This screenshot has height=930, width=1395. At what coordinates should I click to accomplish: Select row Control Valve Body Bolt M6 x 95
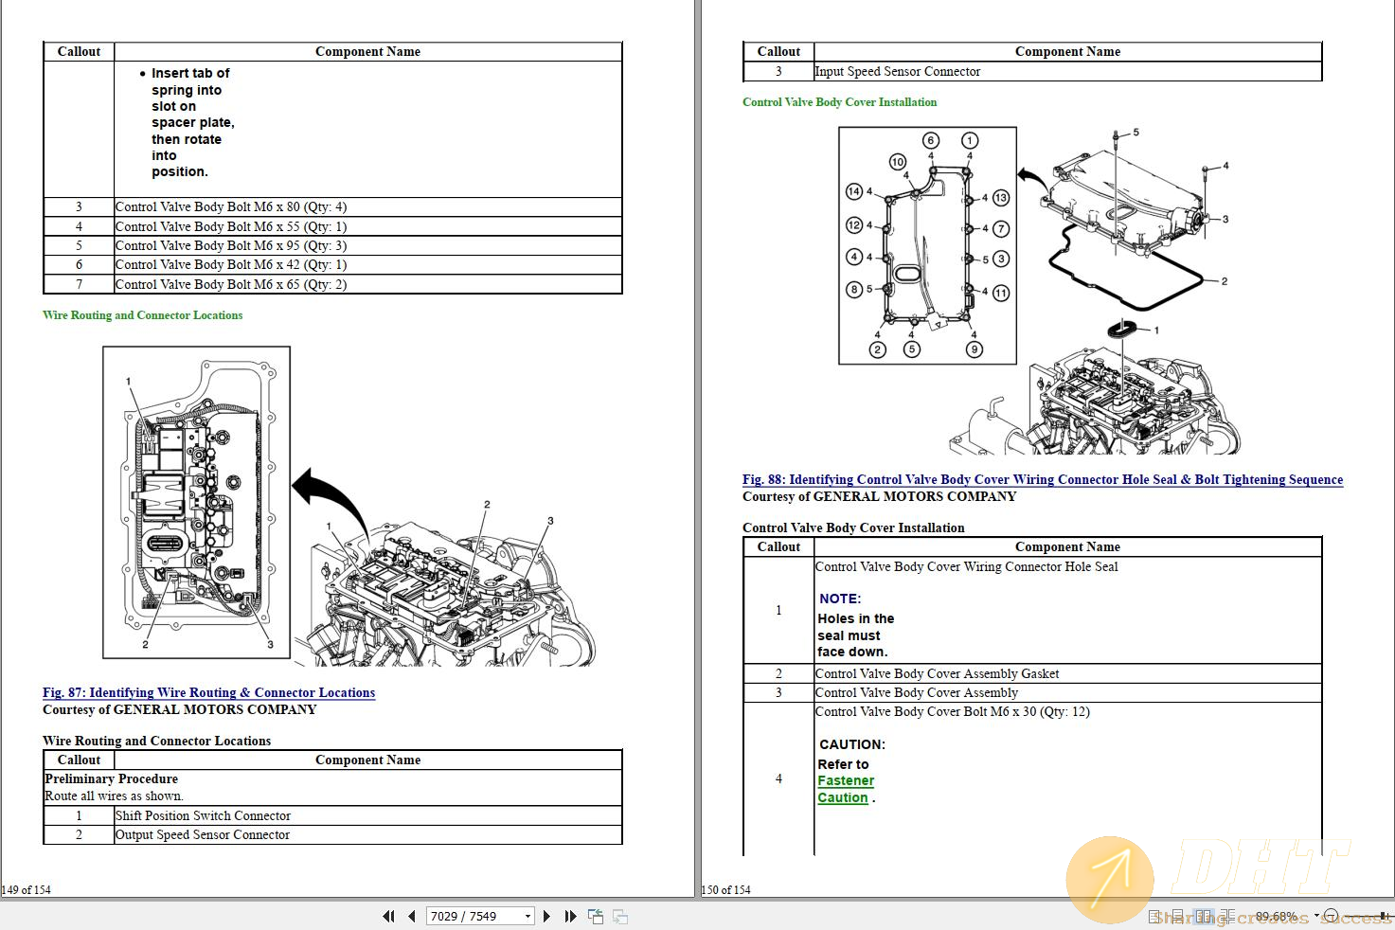(x=332, y=245)
